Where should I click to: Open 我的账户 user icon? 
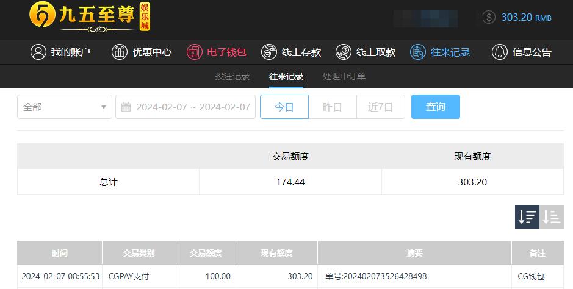coord(38,52)
